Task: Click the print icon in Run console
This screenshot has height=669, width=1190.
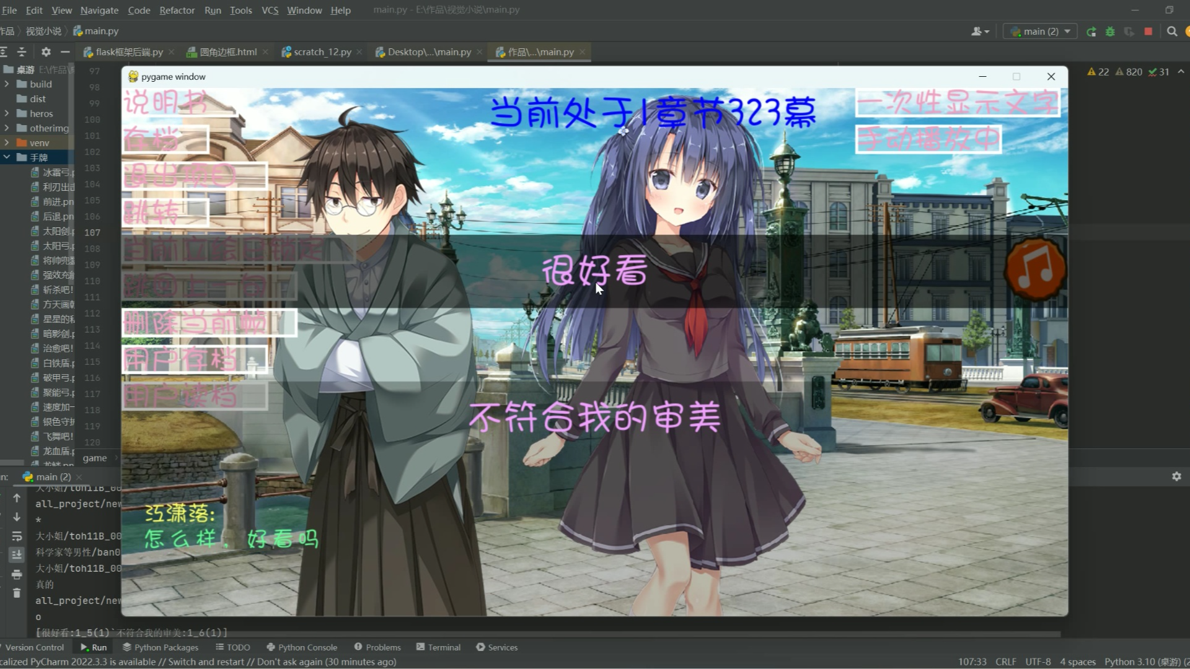Action: [x=17, y=575]
